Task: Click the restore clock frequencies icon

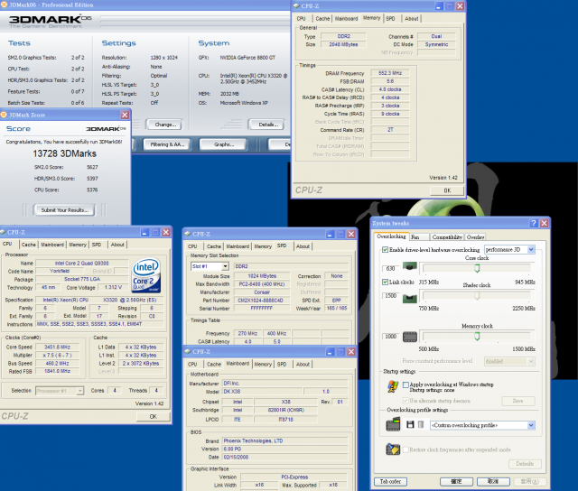Action: coord(393,449)
